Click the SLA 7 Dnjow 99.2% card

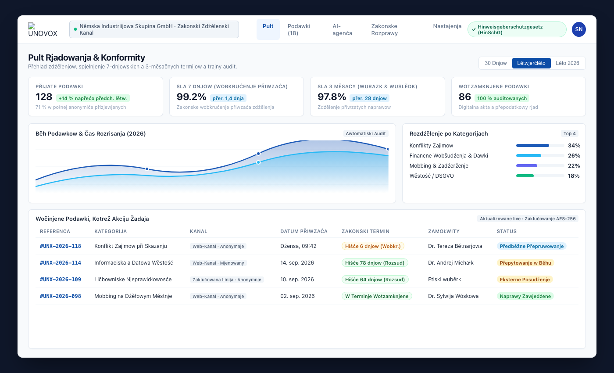236,97
